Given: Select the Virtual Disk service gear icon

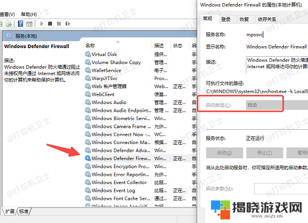Looking at the screenshot, I should click(88, 54).
